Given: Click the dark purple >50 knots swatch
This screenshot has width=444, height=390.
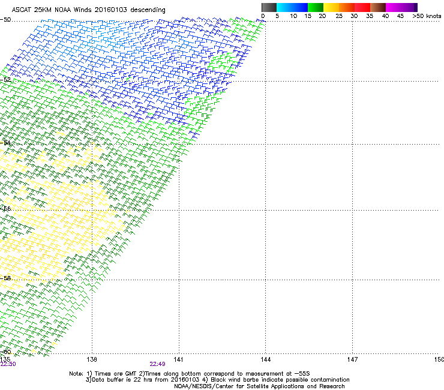Looking at the screenshot, I should tap(416, 7).
